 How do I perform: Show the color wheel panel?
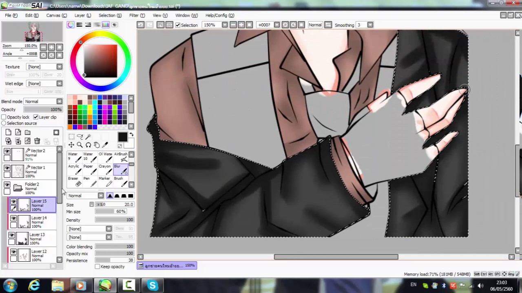click(x=71, y=25)
